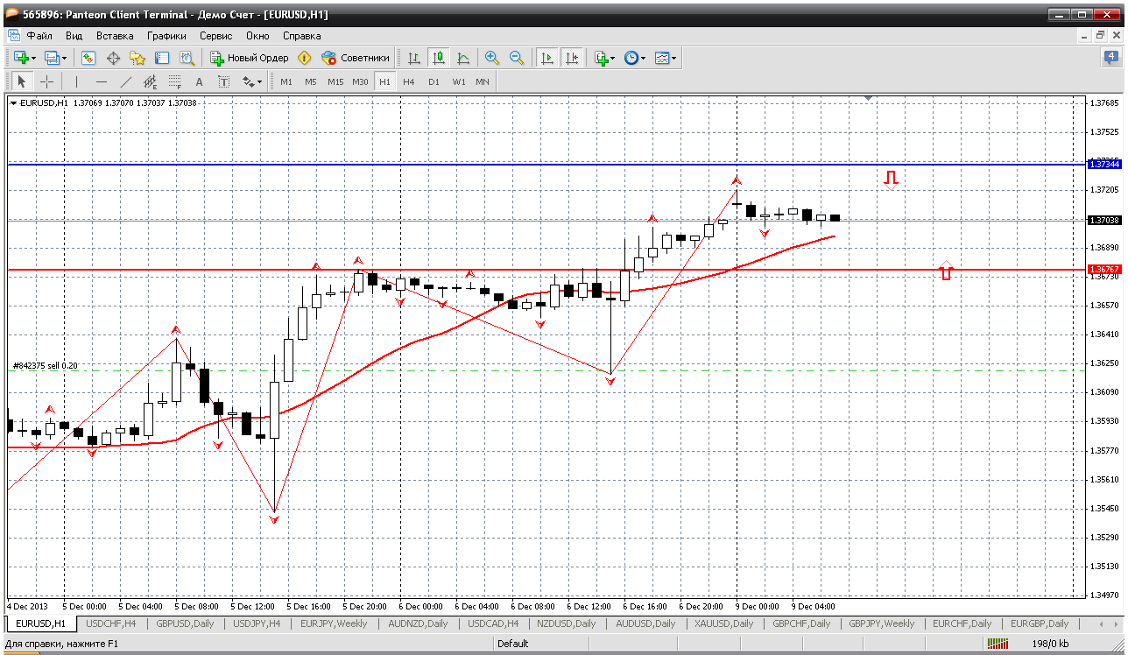The width and height of the screenshot is (1128, 655).
Task: Open the Графики menu
Action: (x=166, y=36)
